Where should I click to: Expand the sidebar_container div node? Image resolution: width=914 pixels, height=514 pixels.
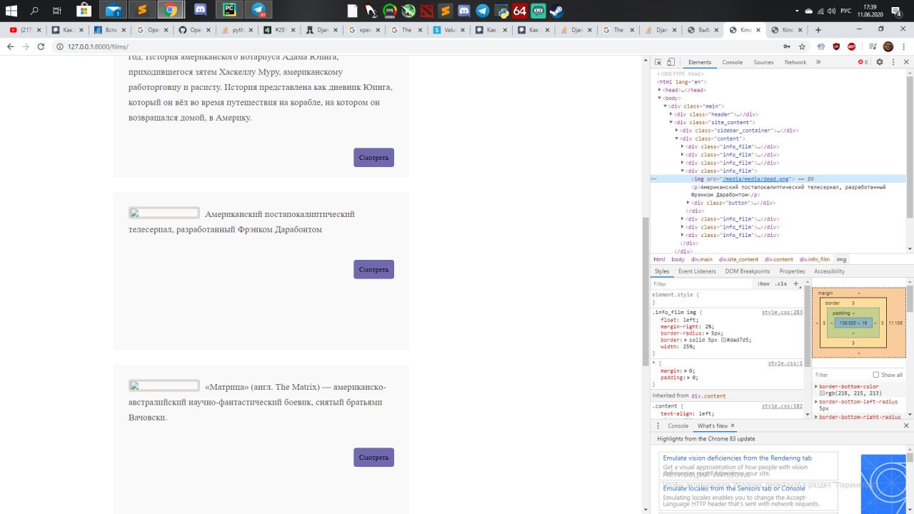click(x=677, y=131)
